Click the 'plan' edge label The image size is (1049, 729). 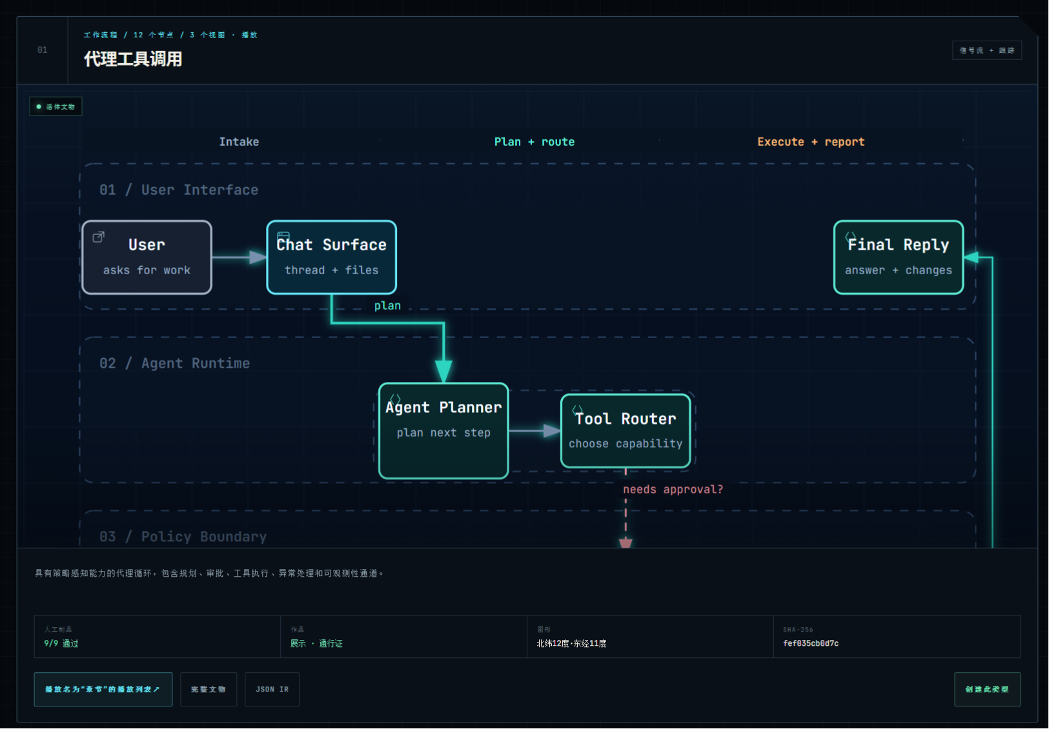[387, 306]
